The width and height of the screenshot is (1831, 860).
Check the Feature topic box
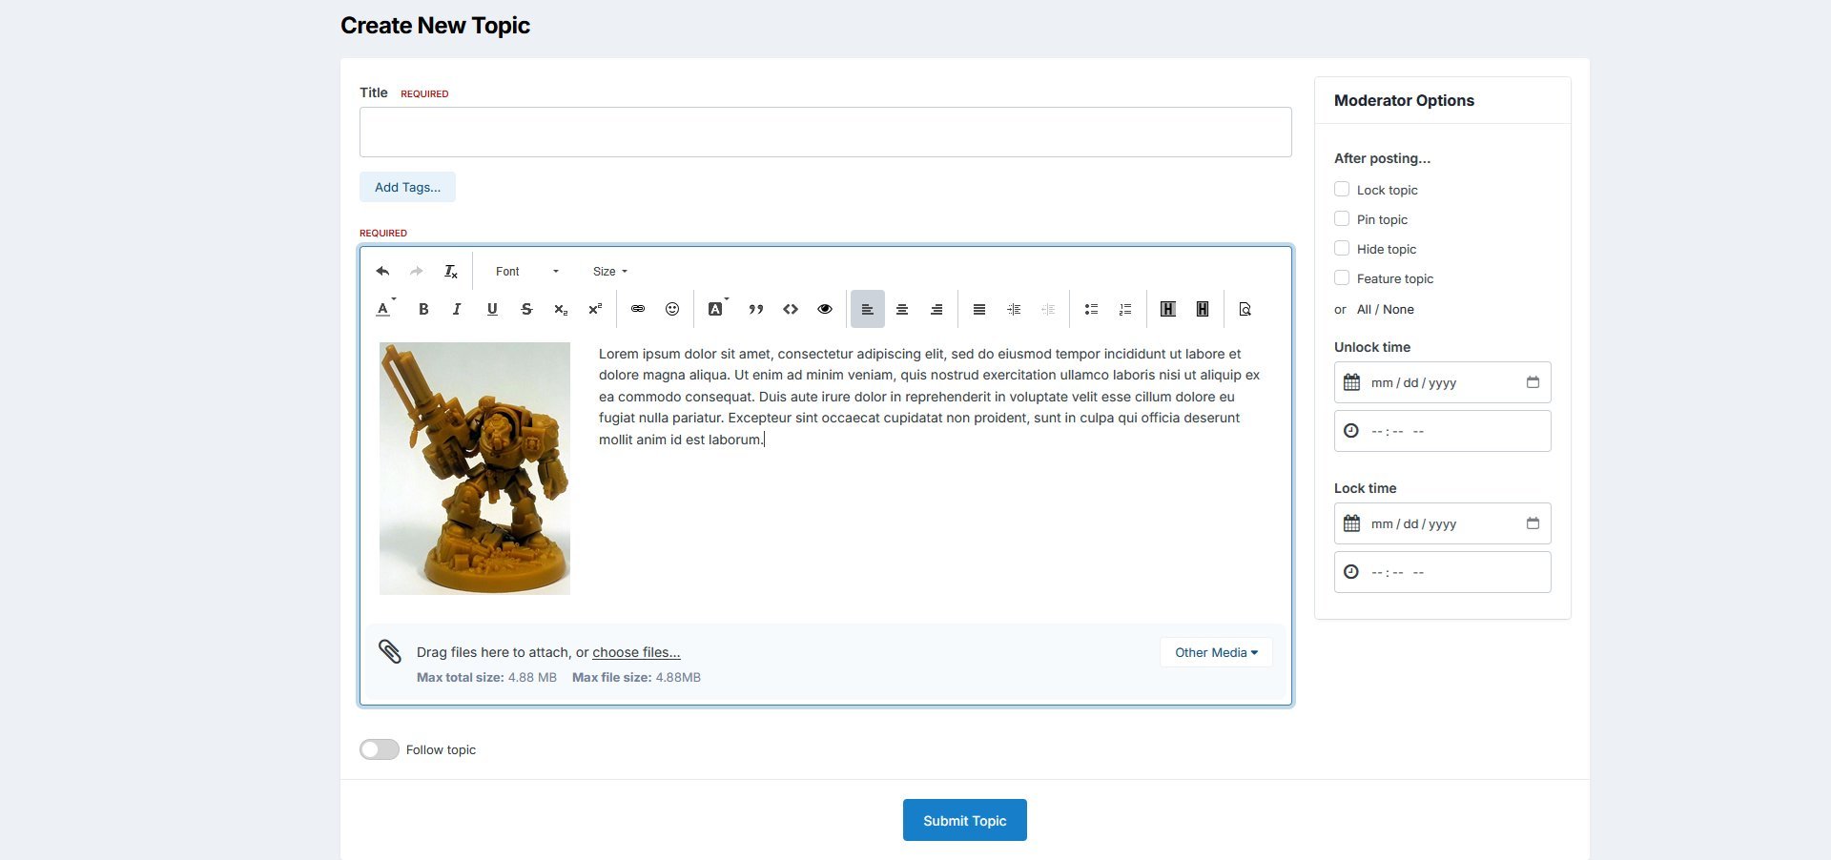(x=1342, y=278)
